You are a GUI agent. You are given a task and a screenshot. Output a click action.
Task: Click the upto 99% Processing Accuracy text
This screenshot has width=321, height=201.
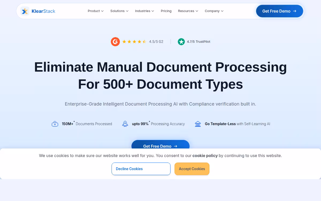tap(158, 124)
